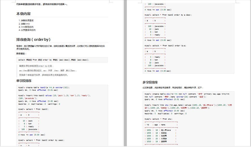Click the query "mysql> select * from stu;"
The image size is (251, 147).
[x=158, y=119]
